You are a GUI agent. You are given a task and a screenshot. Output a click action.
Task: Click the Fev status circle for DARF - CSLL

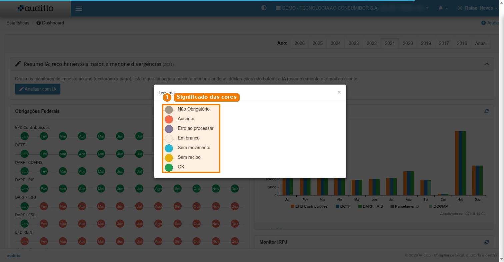coord(44,223)
